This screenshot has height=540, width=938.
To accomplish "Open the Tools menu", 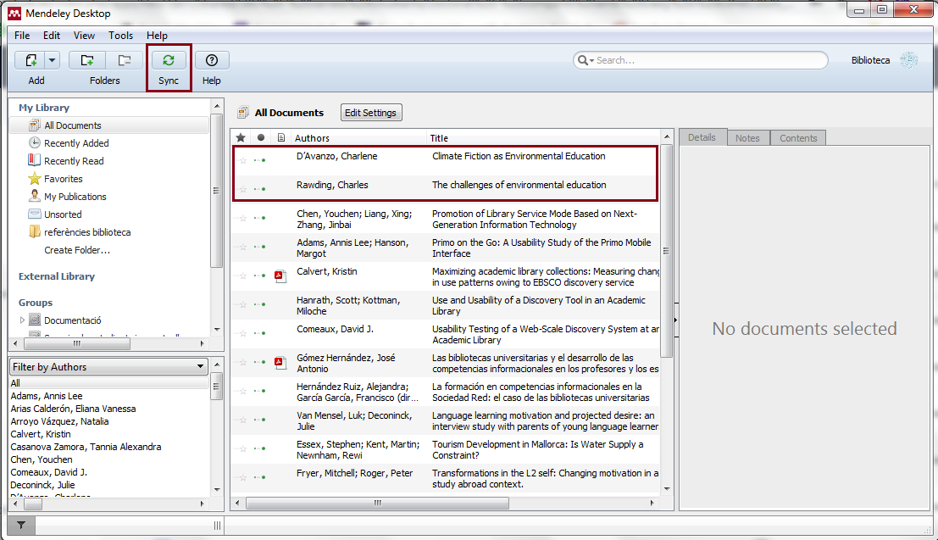I will pyautogui.click(x=121, y=36).
